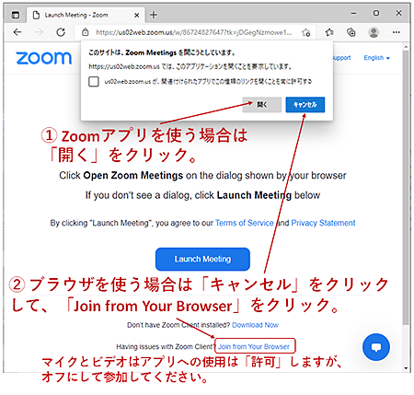The image size is (414, 395).
Task: Open the tab actions menu icon
Action: (16, 15)
